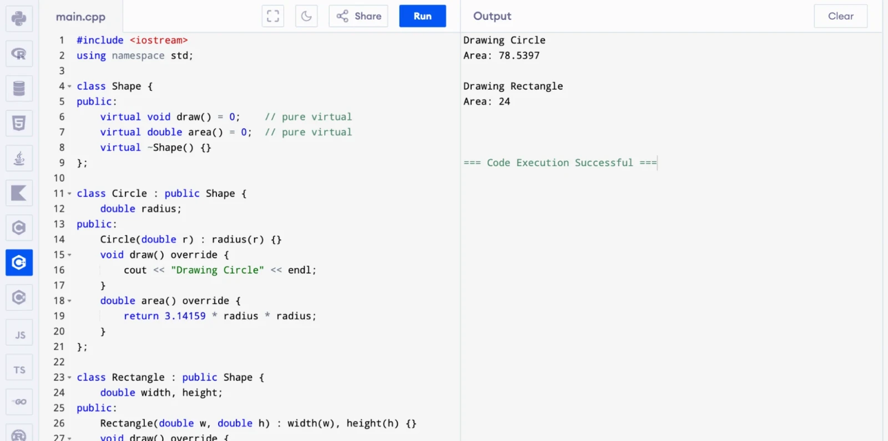This screenshot has height=441, width=888.
Task: Switch to the TS compiler
Action: point(19,367)
